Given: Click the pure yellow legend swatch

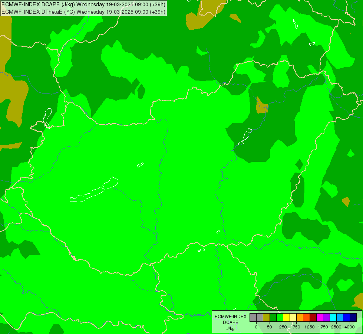Looking at the screenshot, I should [287, 318].
